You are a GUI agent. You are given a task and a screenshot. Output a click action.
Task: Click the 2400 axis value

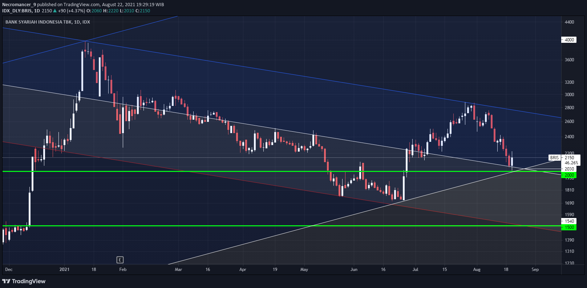click(x=569, y=136)
